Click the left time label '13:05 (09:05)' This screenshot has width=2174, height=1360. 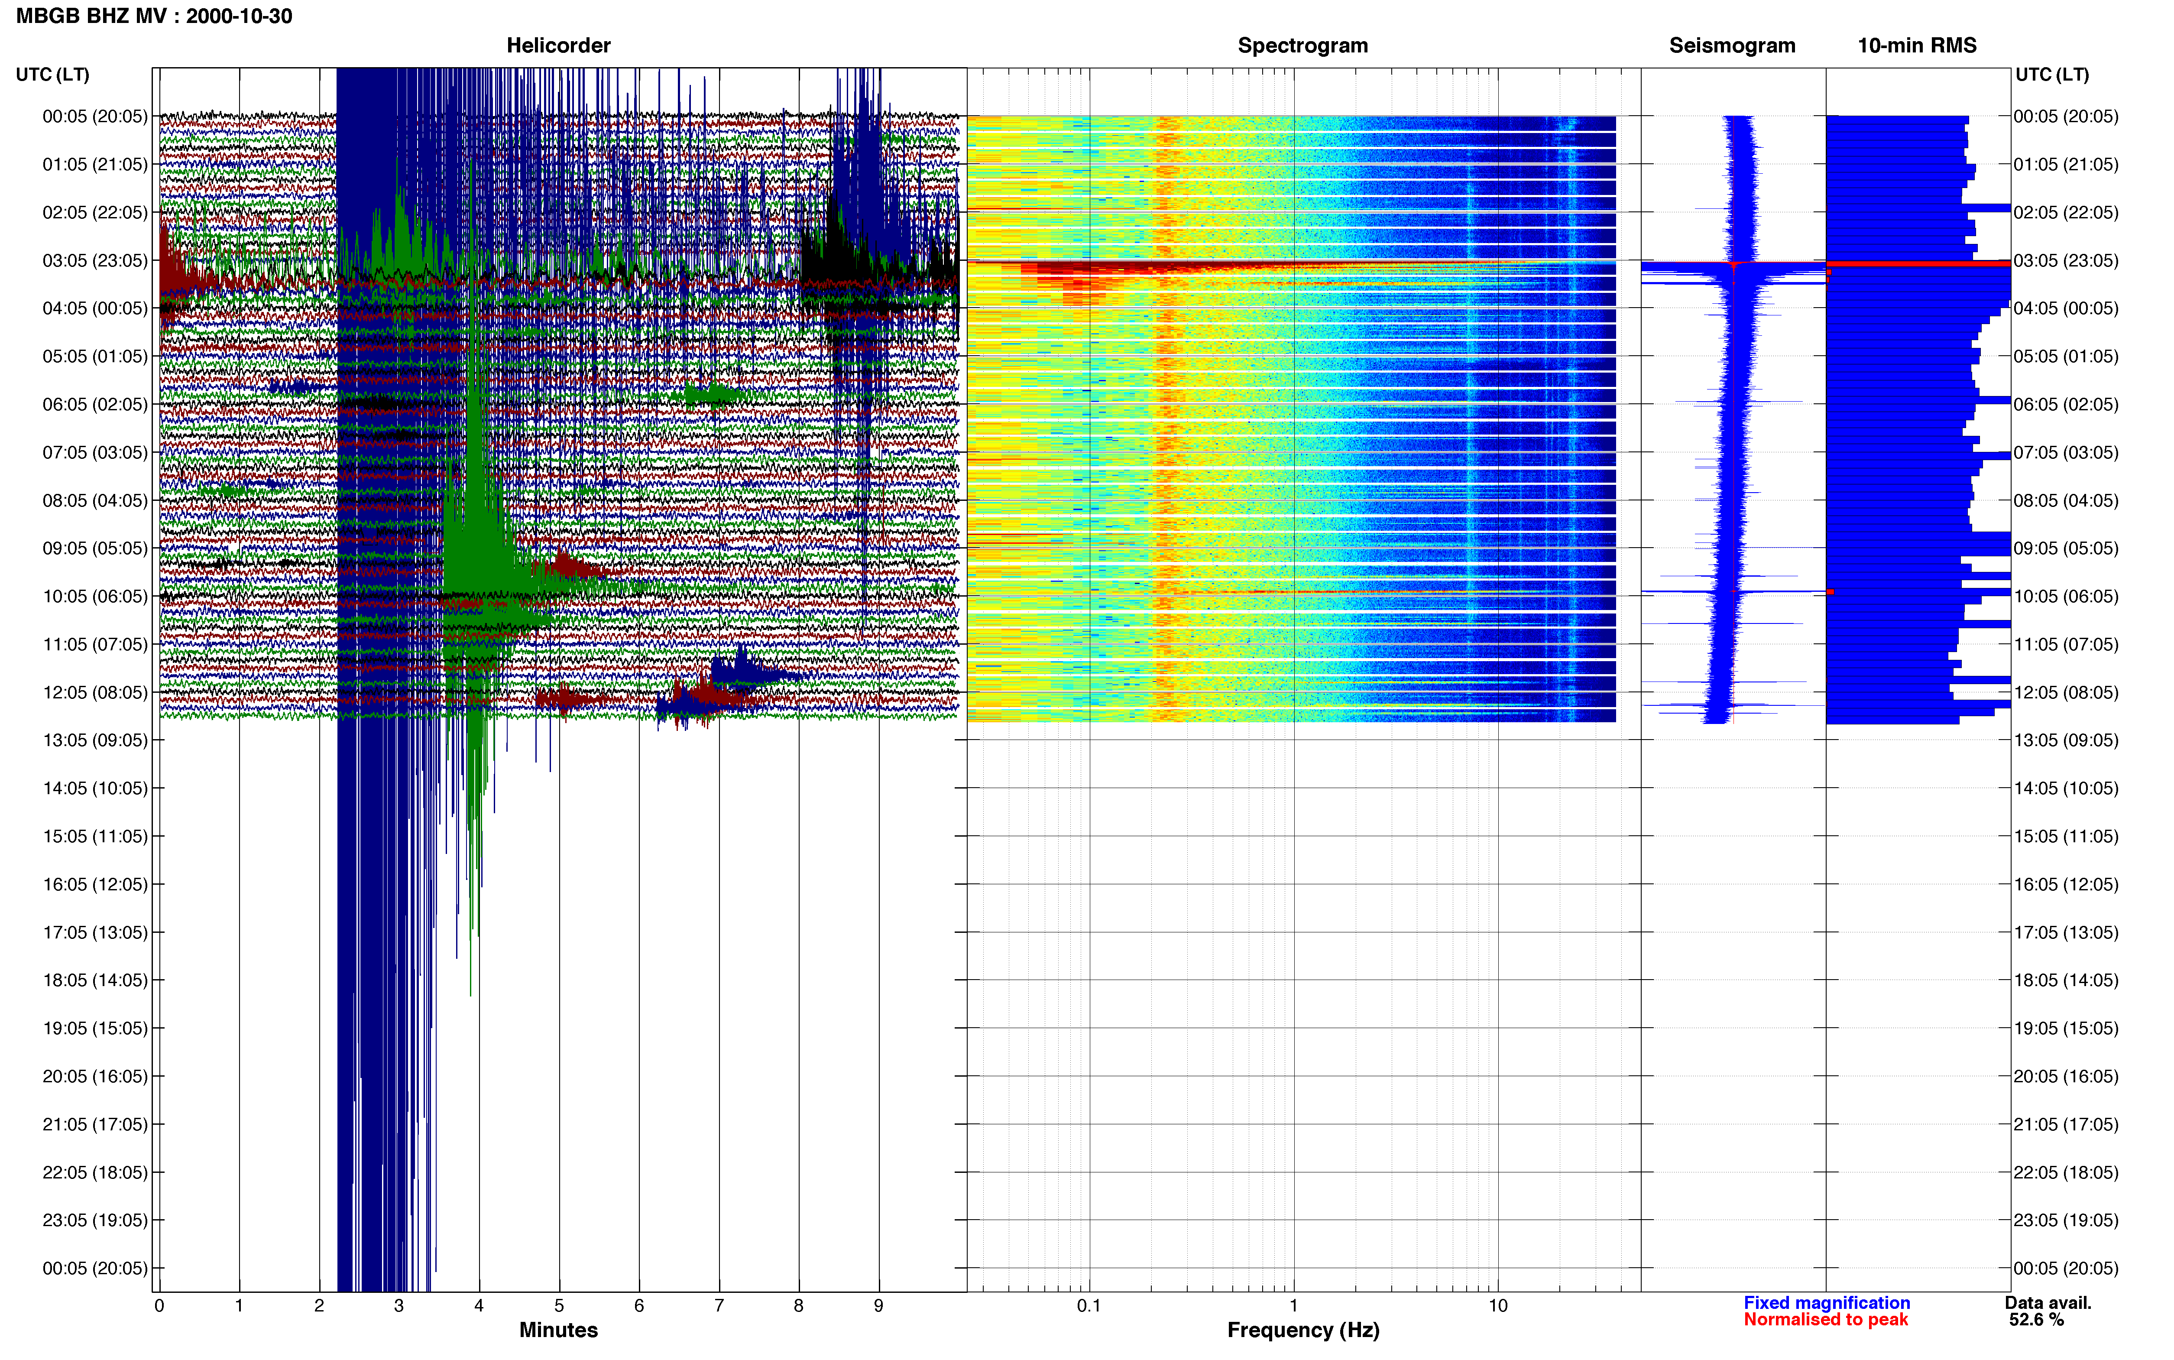[94, 740]
